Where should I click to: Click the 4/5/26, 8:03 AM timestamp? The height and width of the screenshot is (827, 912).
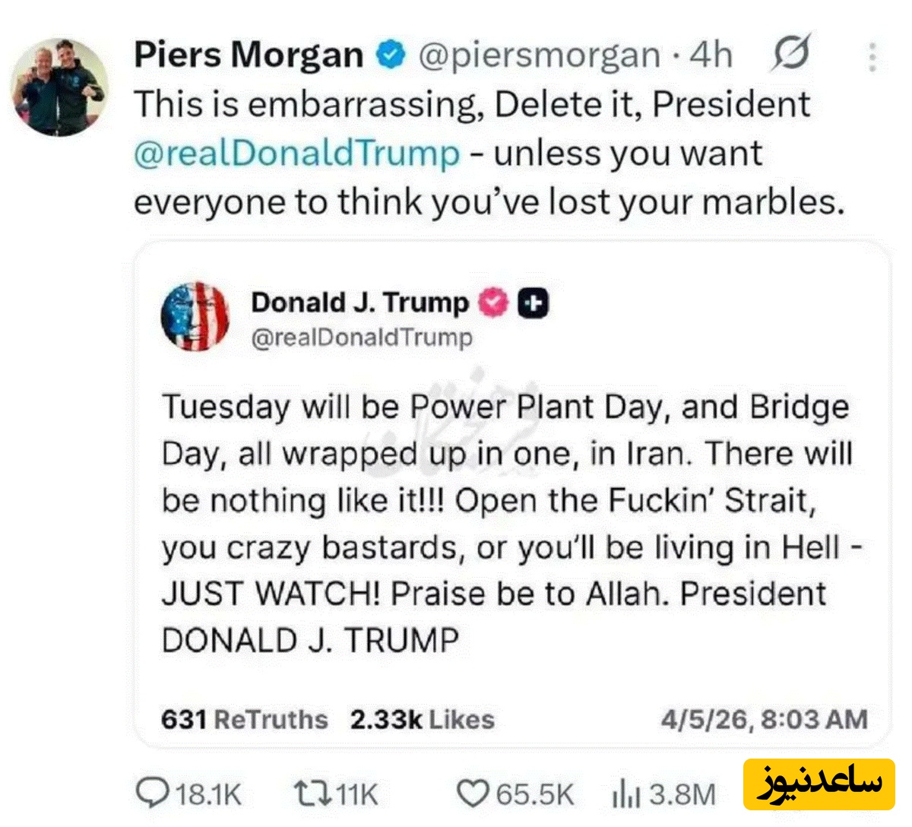click(764, 719)
